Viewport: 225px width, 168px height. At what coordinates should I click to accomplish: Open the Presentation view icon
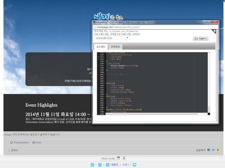11,142
